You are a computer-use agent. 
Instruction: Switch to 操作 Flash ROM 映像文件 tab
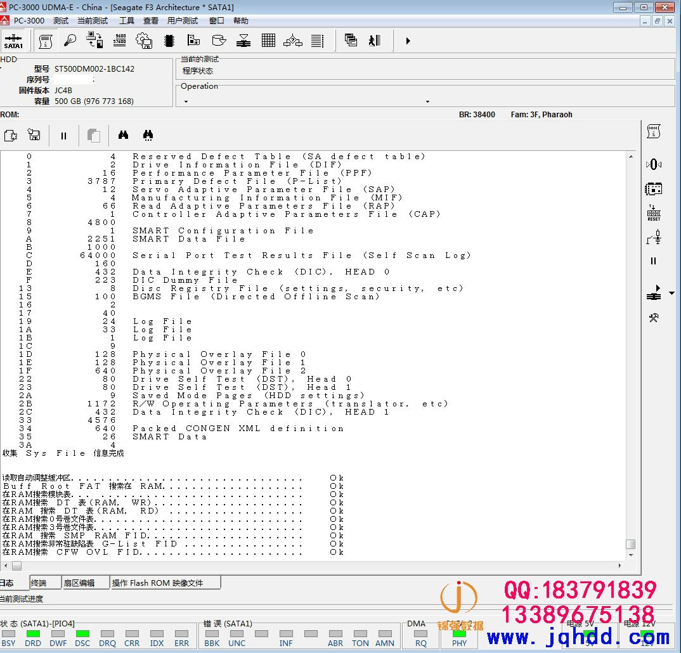165,583
